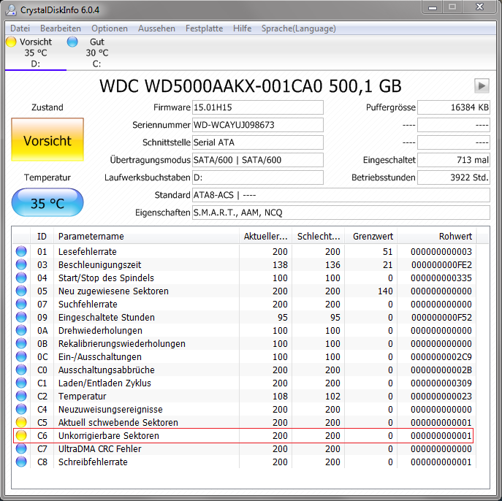Image resolution: width=502 pixels, height=501 pixels.
Task: Select the yellow Vorsicht disk D: status orb
Action: 11,42
